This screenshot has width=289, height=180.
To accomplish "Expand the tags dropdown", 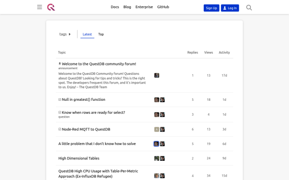I will pyautogui.click(x=65, y=34).
